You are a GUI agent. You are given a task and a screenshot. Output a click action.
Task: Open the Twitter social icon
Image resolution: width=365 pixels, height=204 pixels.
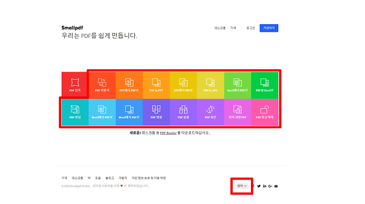pyautogui.click(x=259, y=186)
